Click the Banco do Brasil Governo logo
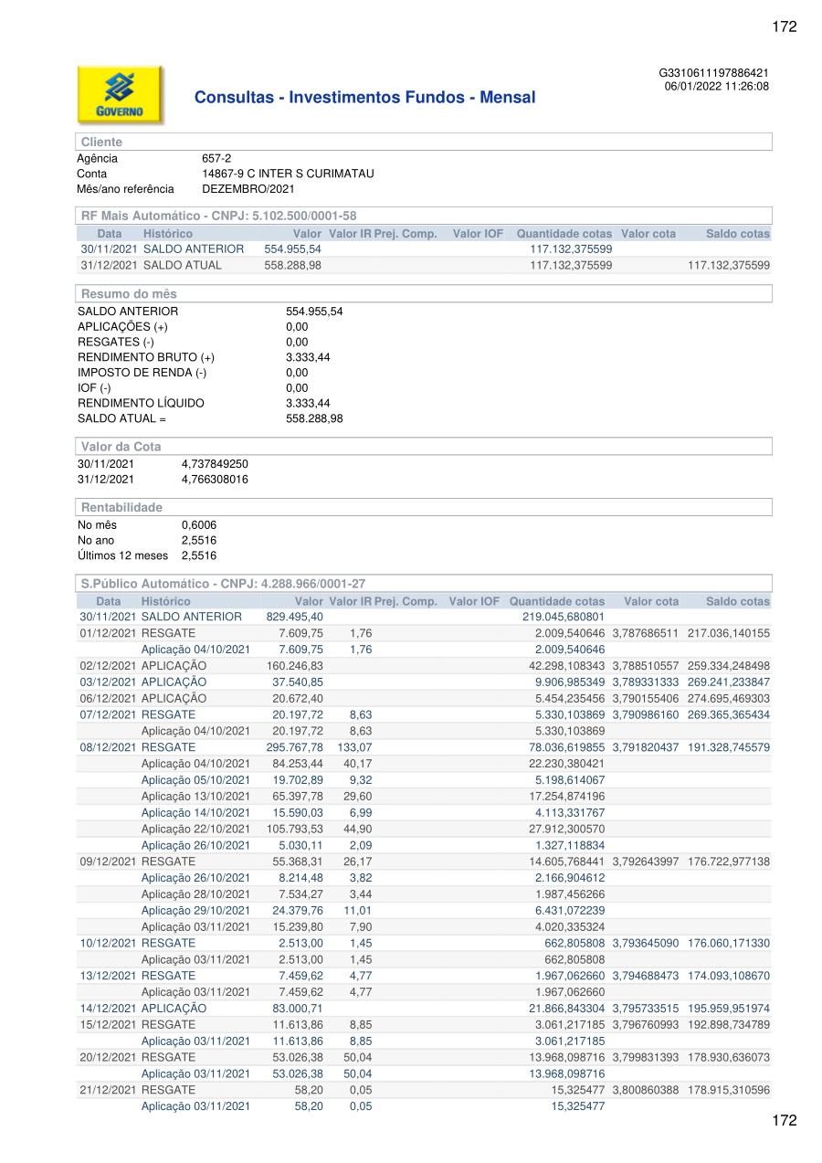 [121, 95]
